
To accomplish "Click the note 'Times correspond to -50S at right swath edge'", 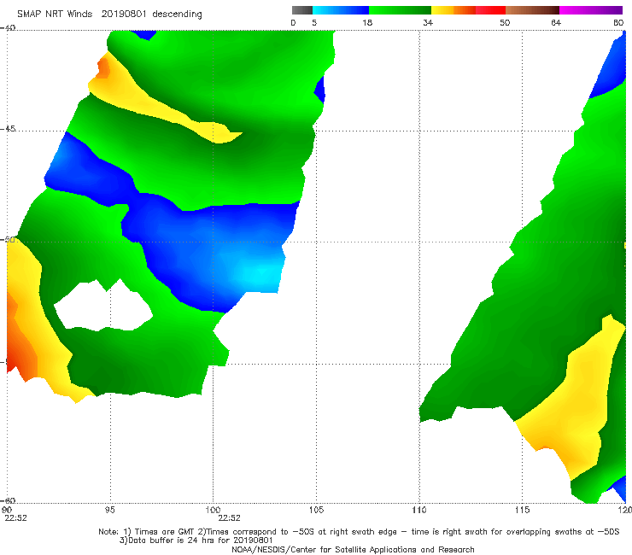I will click(301, 532).
